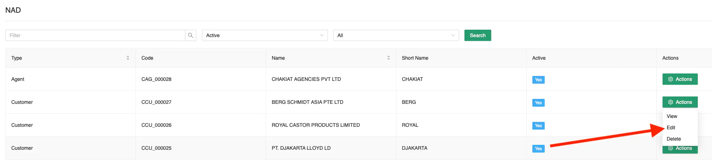The width and height of the screenshot is (712, 160).
Task: Sort table by Name column arrows
Action: 388,58
